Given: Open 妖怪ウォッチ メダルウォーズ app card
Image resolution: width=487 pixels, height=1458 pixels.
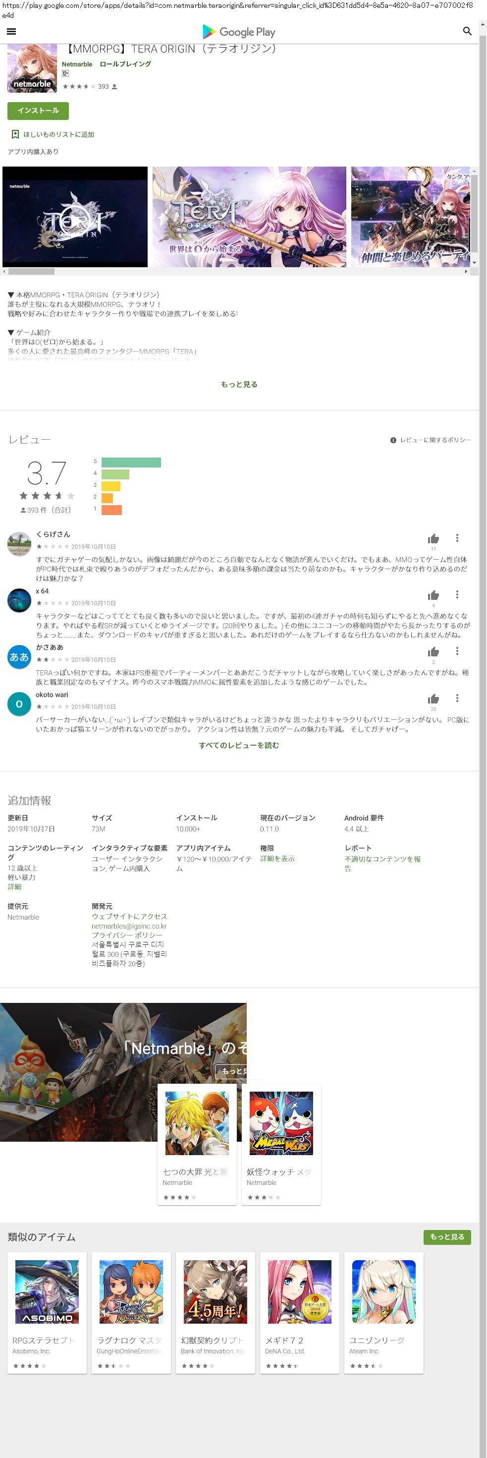Looking at the screenshot, I should (x=281, y=1145).
